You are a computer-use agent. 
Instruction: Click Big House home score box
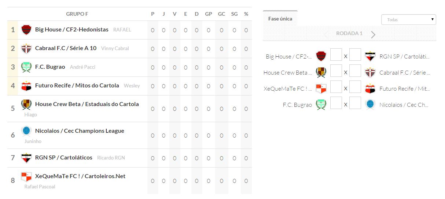[x=336, y=55]
